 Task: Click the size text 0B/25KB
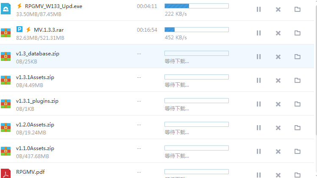[27, 62]
